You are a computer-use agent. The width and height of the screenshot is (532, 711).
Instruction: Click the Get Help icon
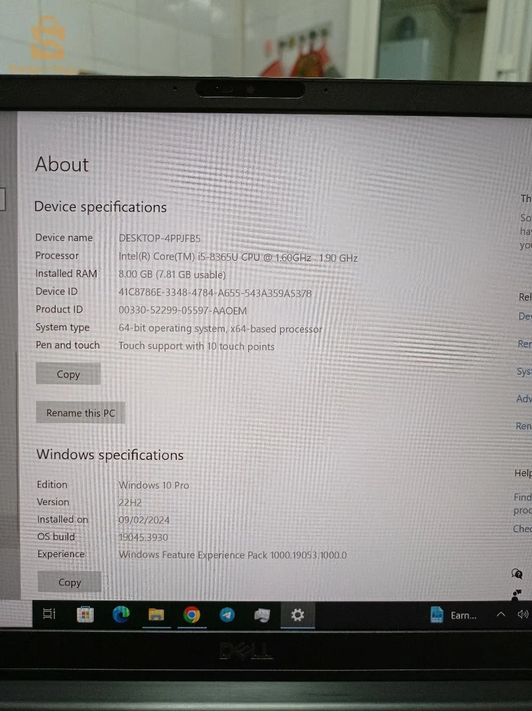coord(515,573)
